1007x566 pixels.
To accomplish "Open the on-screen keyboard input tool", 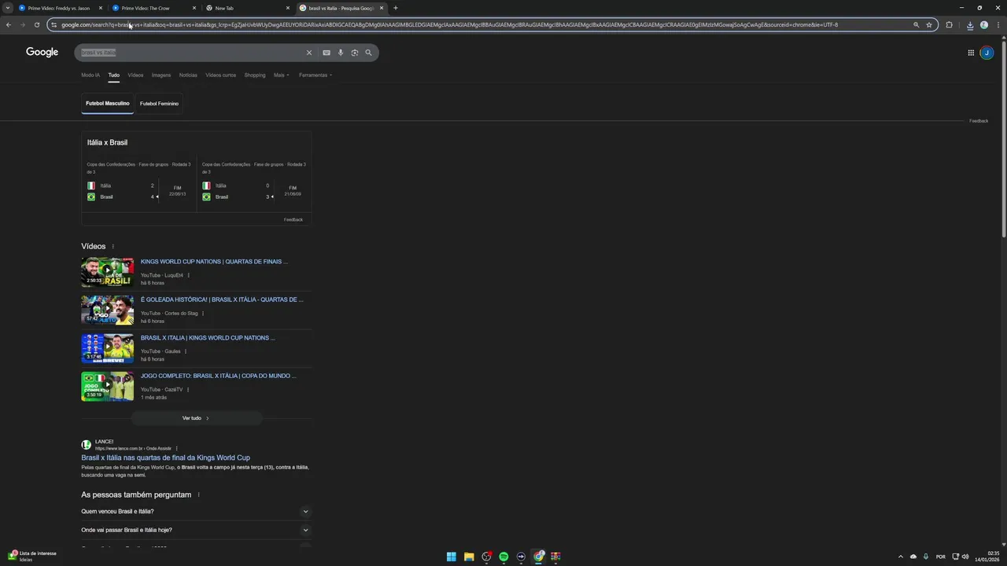I will tap(326, 53).
